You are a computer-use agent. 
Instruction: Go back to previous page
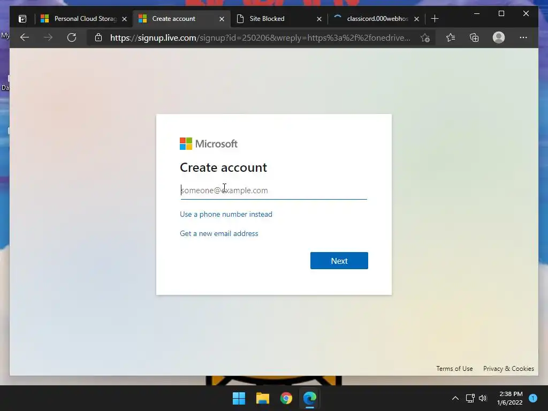click(x=25, y=37)
